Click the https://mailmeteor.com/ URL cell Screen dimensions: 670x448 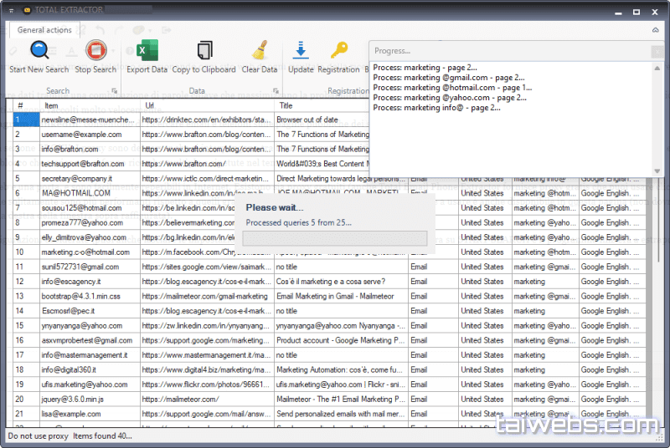[x=207, y=399]
